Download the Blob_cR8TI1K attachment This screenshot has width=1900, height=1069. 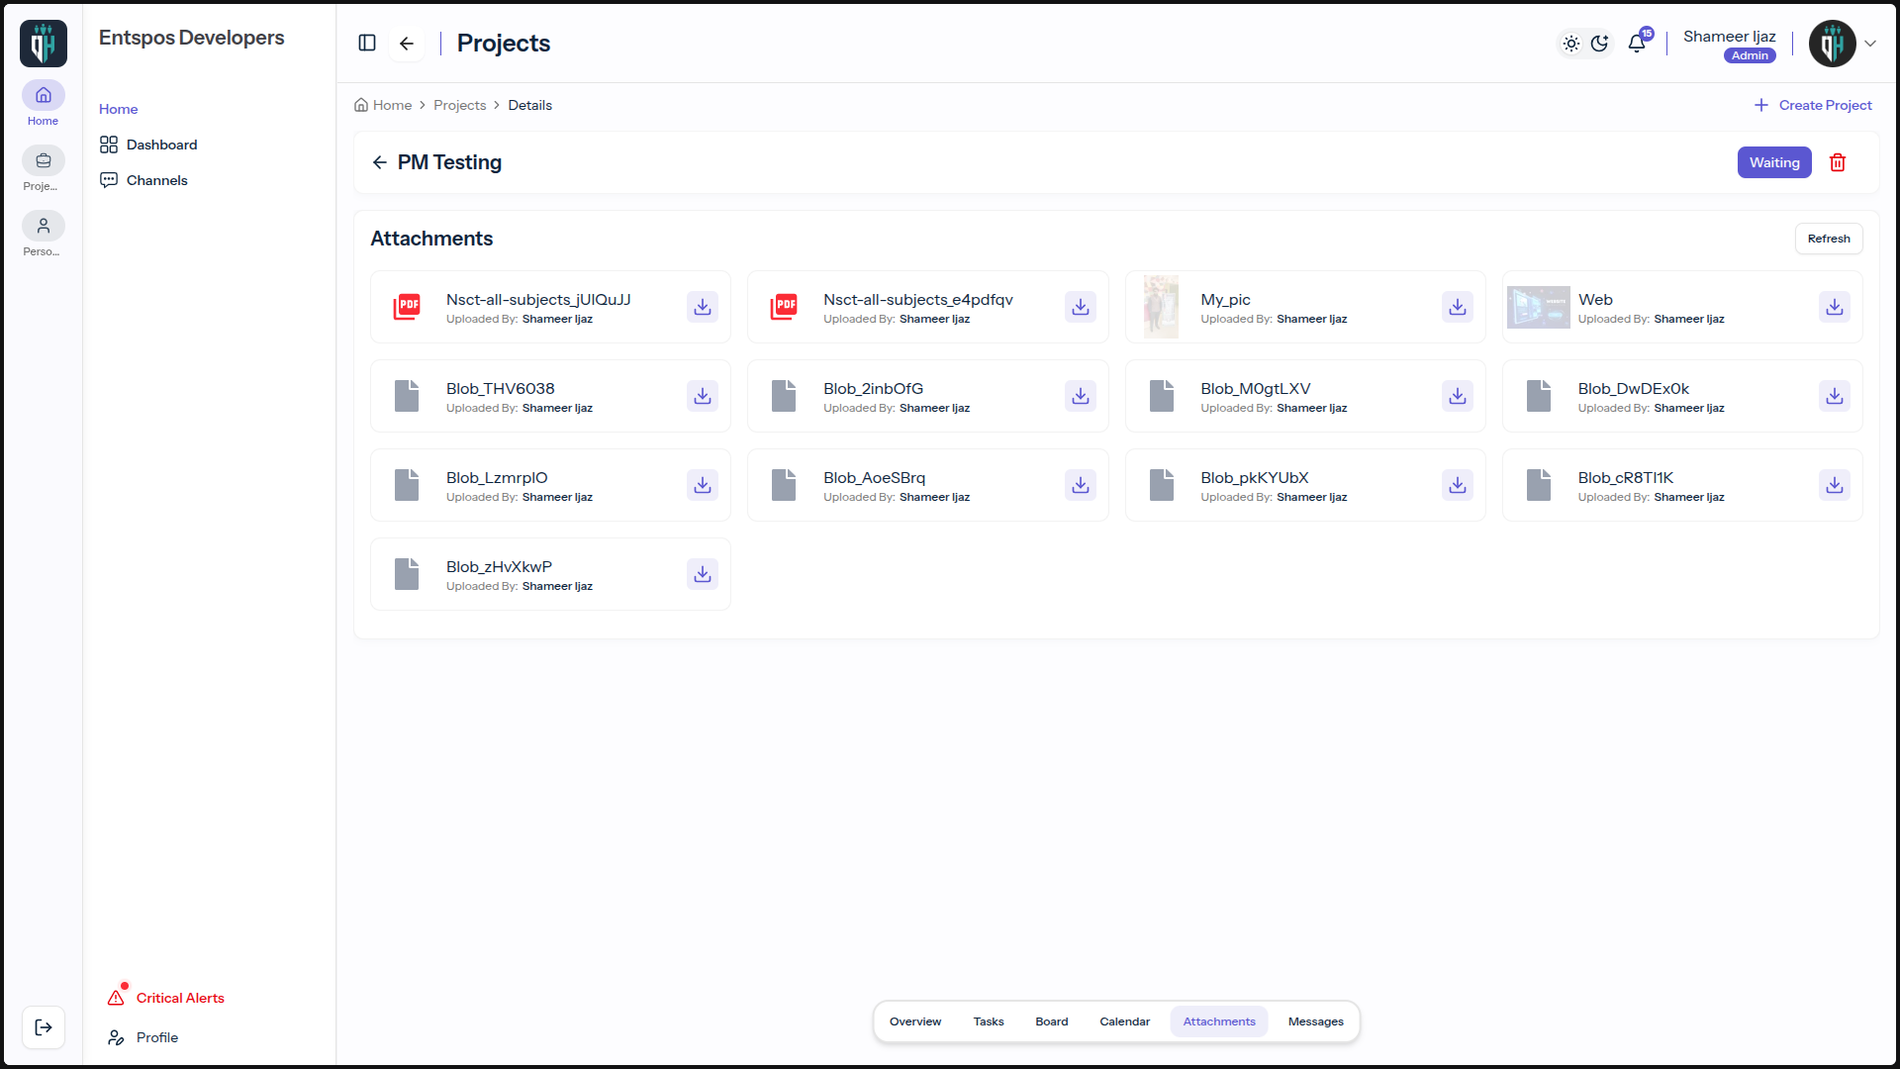coord(1835,485)
